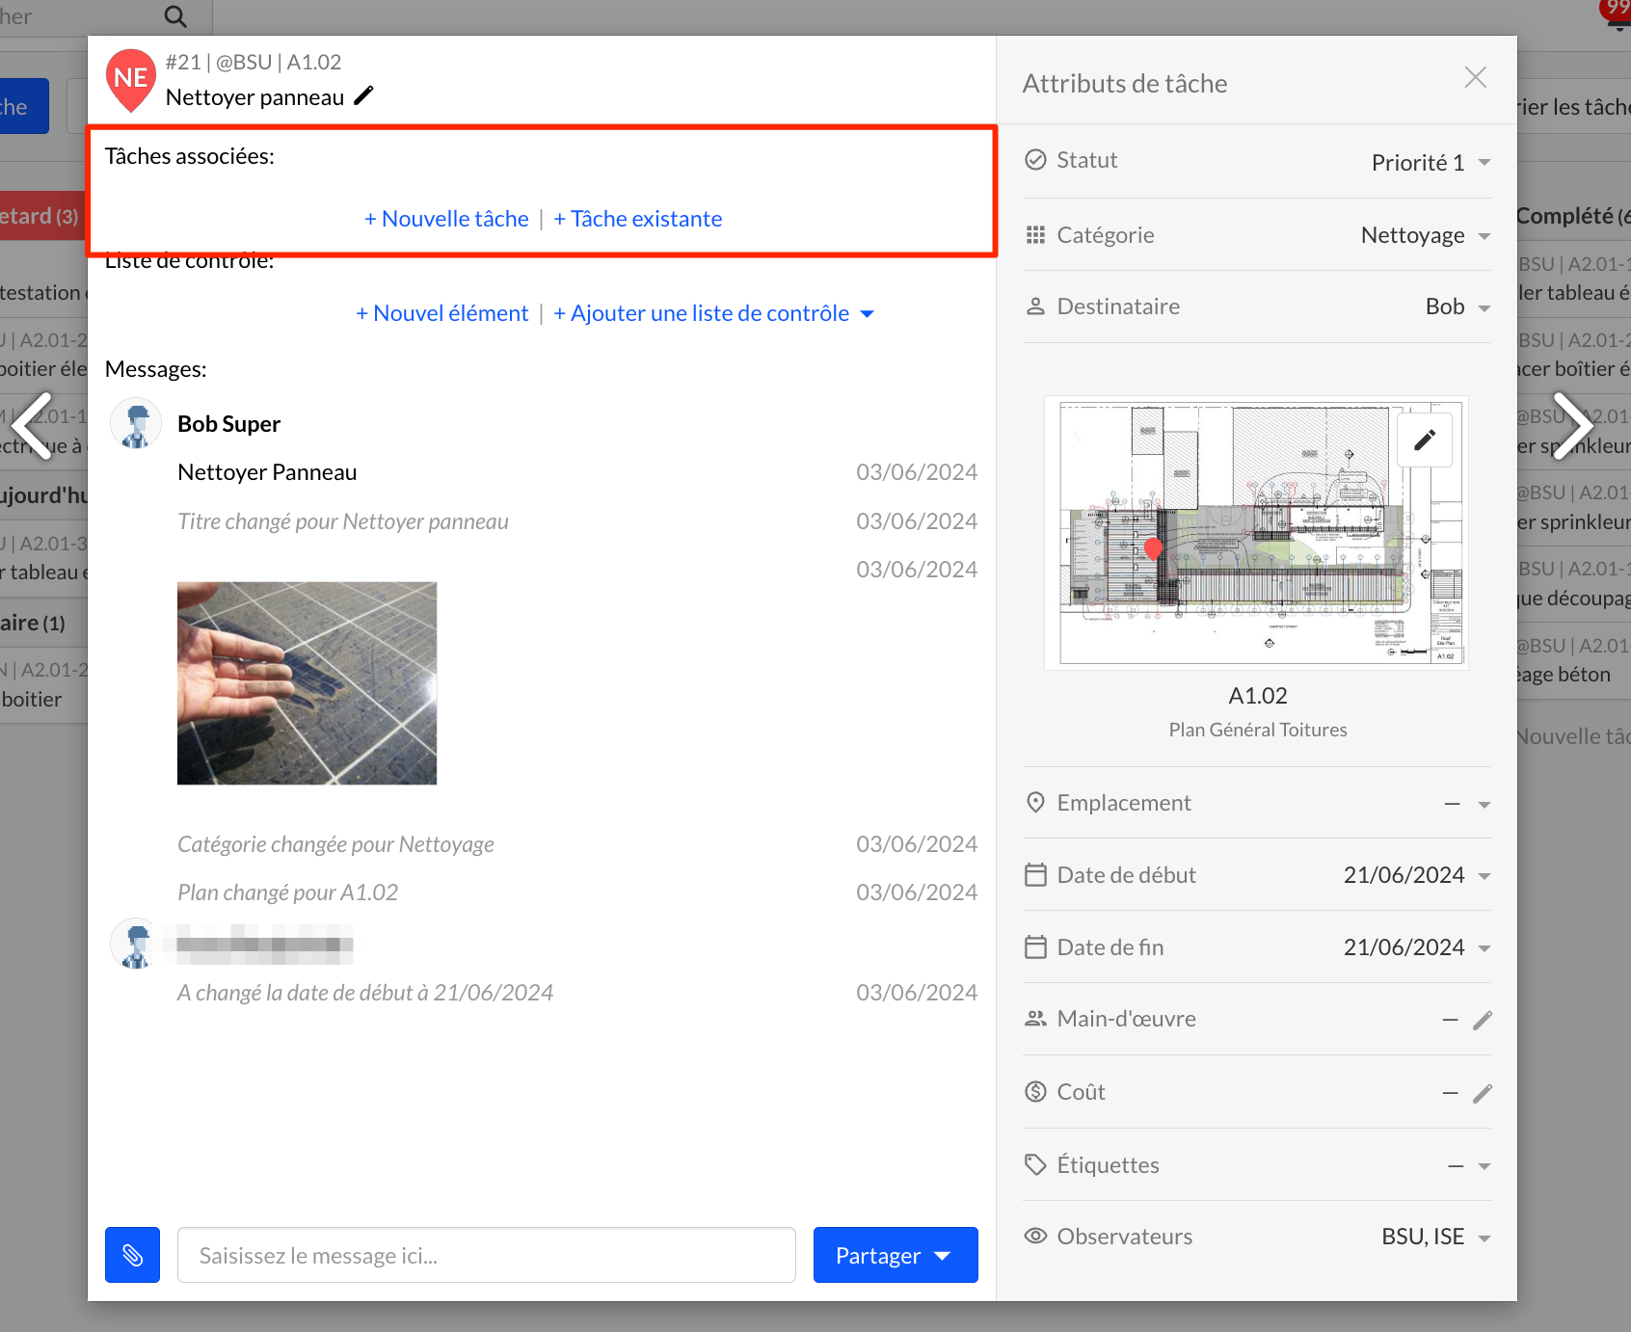The image size is (1631, 1332).
Task: Expand Ajouter une liste de contrôle menu
Action: (713, 313)
